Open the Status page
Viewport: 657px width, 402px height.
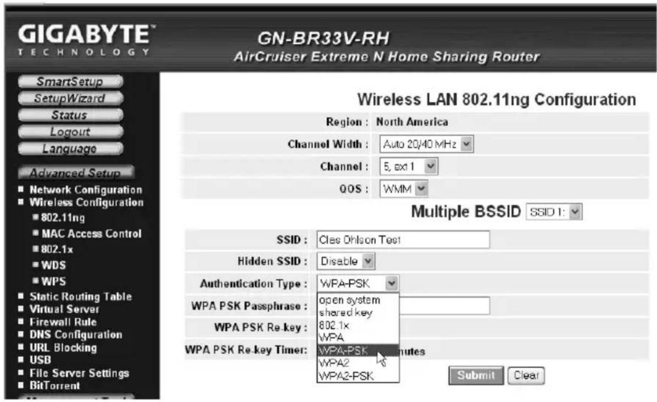tap(70, 115)
